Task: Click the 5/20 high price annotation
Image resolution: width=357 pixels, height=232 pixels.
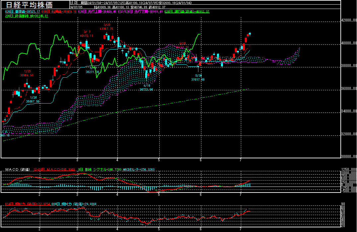Action: tap(182, 45)
